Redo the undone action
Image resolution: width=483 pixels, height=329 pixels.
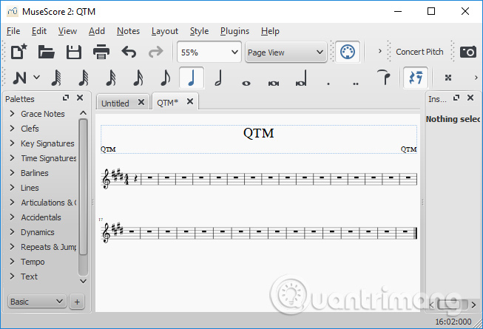coord(156,52)
